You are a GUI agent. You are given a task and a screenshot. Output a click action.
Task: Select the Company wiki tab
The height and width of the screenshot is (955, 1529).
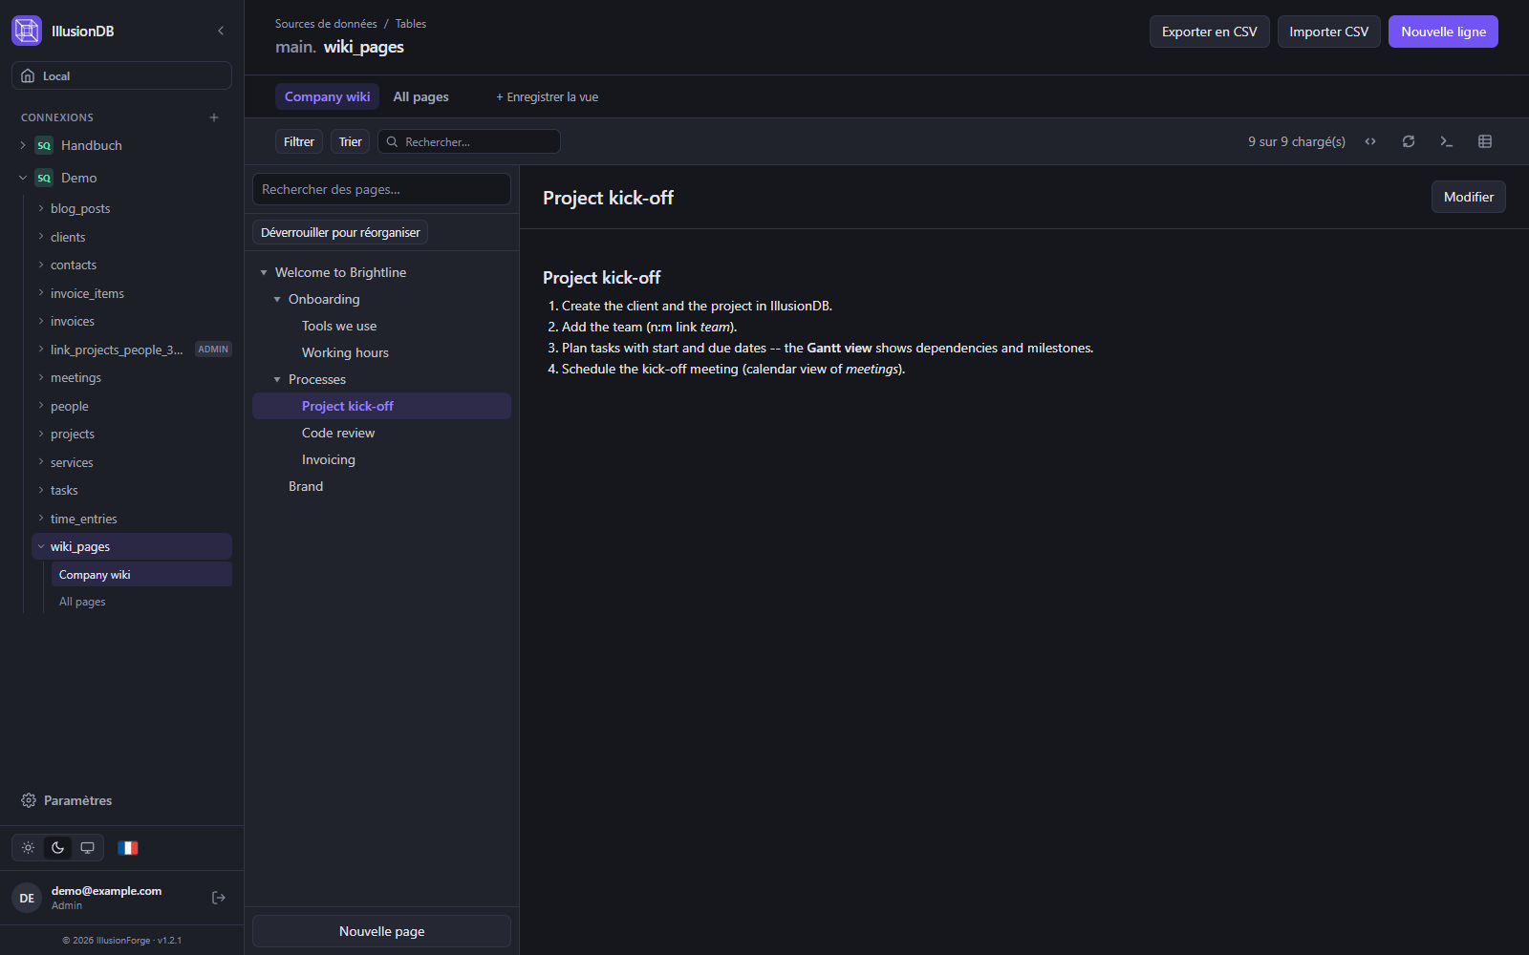[327, 96]
